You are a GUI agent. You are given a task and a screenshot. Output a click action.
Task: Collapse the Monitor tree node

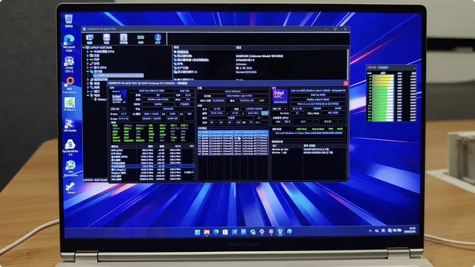(88, 71)
